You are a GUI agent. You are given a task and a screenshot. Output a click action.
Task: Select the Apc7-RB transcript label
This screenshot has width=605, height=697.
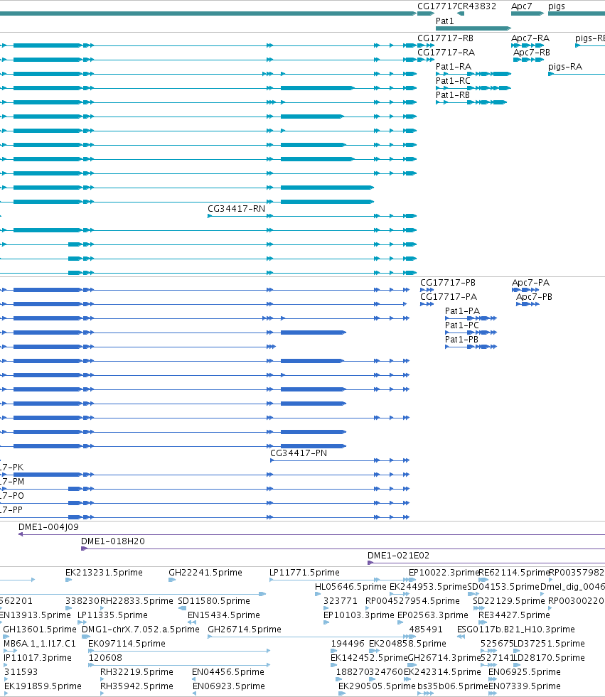tap(532, 53)
